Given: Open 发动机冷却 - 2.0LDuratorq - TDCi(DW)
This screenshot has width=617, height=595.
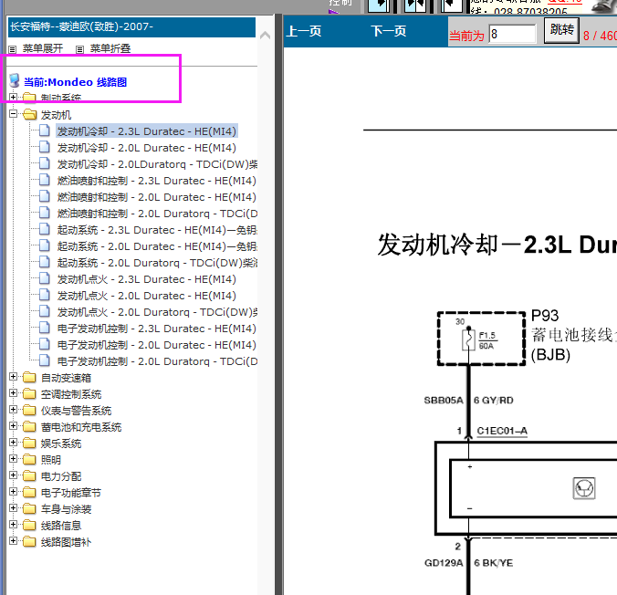Looking at the screenshot, I should (x=157, y=164).
